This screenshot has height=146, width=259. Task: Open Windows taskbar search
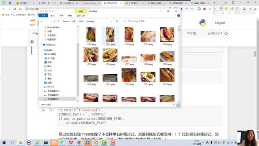pos(12,142)
